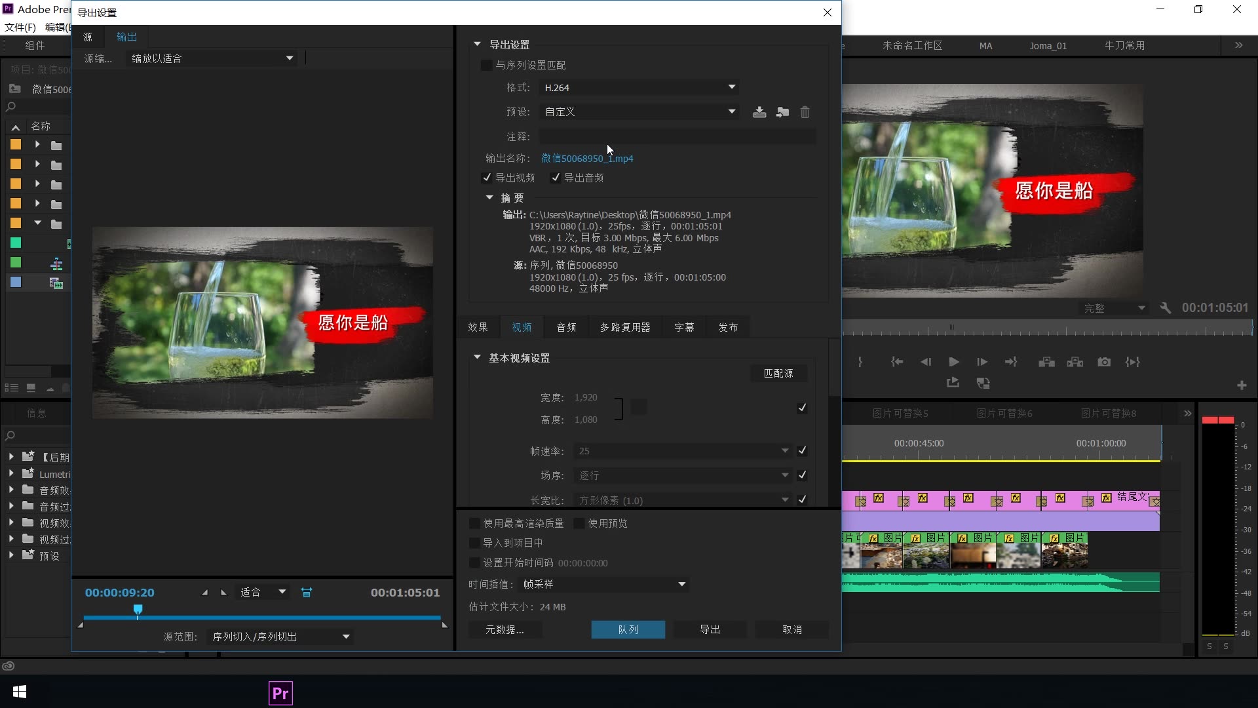The height and width of the screenshot is (708, 1258).
Task: Collapse the 基本视频设置 section
Action: [x=477, y=358]
